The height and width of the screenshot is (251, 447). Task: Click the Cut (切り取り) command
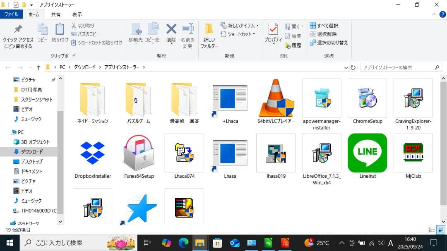click(83, 26)
